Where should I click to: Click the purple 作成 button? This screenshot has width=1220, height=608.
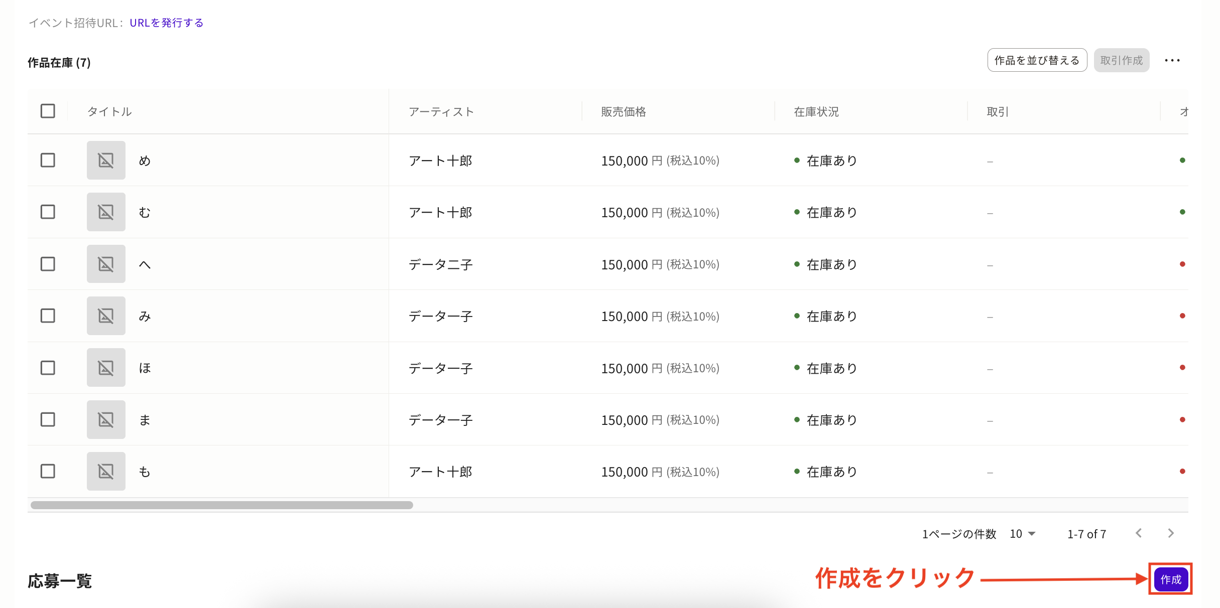(x=1170, y=579)
